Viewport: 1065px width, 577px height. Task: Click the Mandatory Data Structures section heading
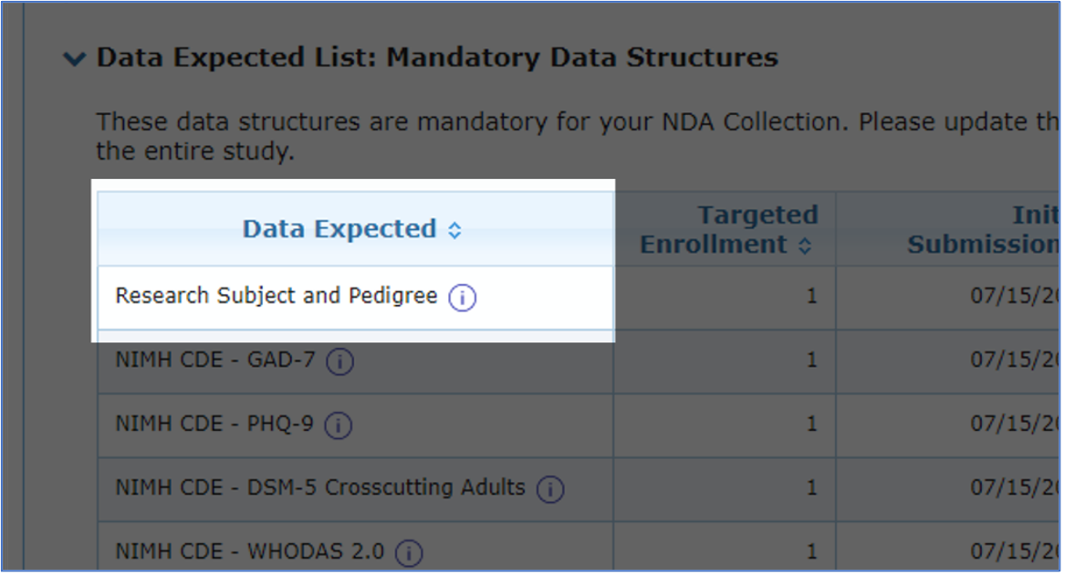437,58
